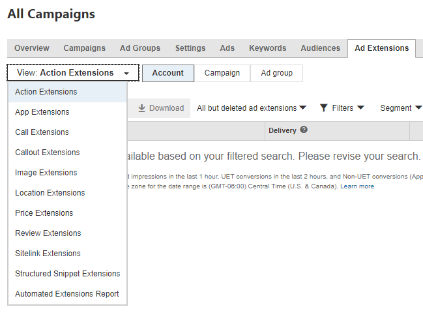423x322 pixels.
Task: Switch to the Ad Groups tab
Action: tap(140, 48)
